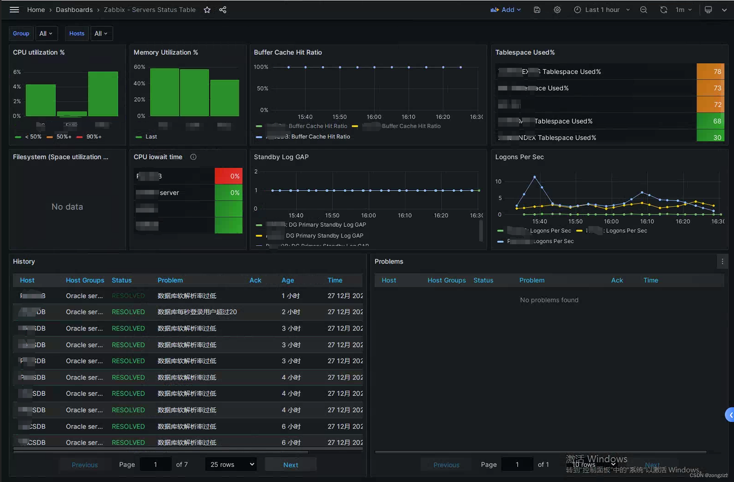Click the '1 小时' age cell in History
Image resolution: width=734 pixels, height=482 pixels.
click(291, 296)
